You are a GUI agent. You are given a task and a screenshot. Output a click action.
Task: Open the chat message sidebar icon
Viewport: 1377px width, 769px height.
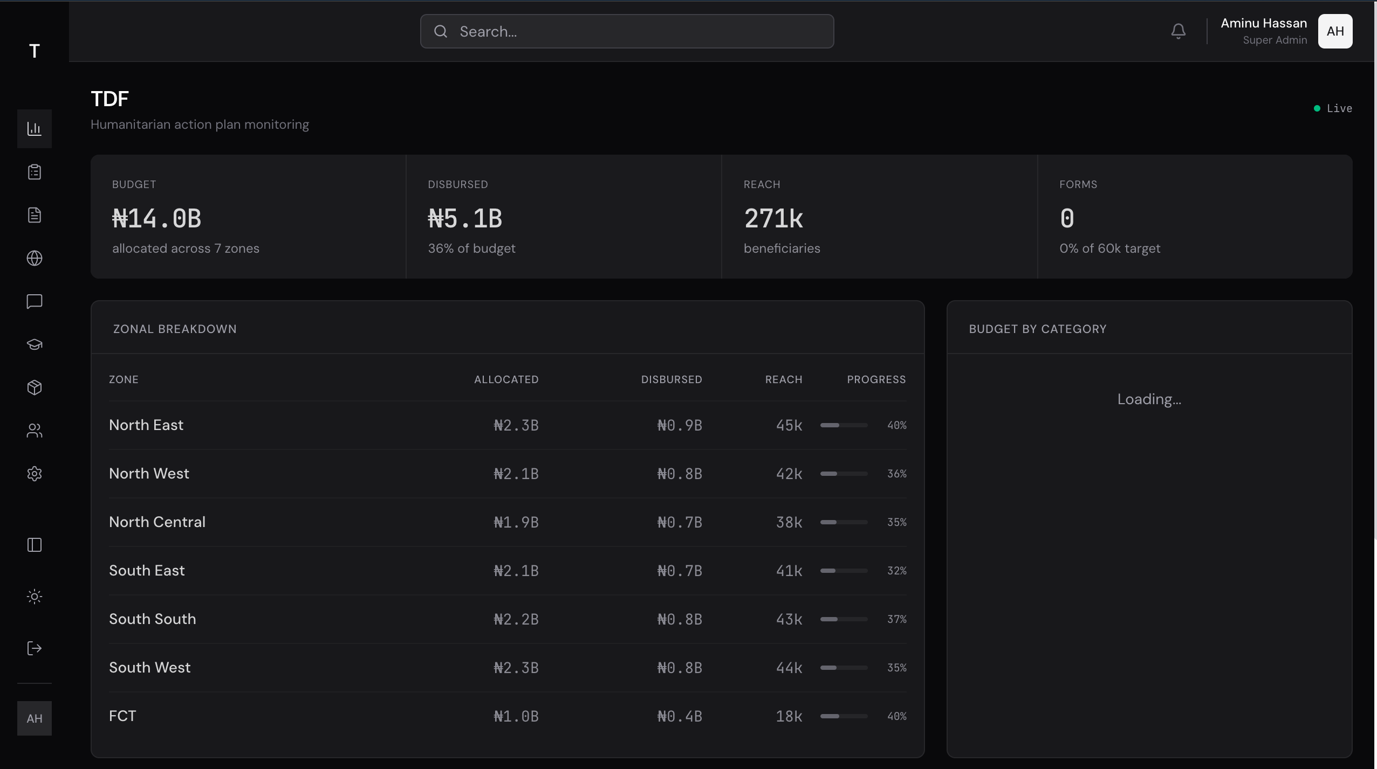tap(35, 301)
